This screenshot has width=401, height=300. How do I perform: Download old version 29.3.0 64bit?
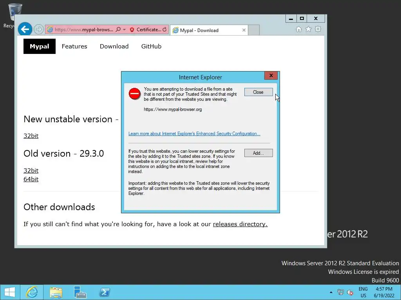click(x=31, y=179)
